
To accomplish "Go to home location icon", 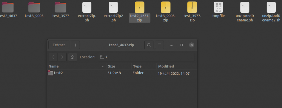I will 72,57.
